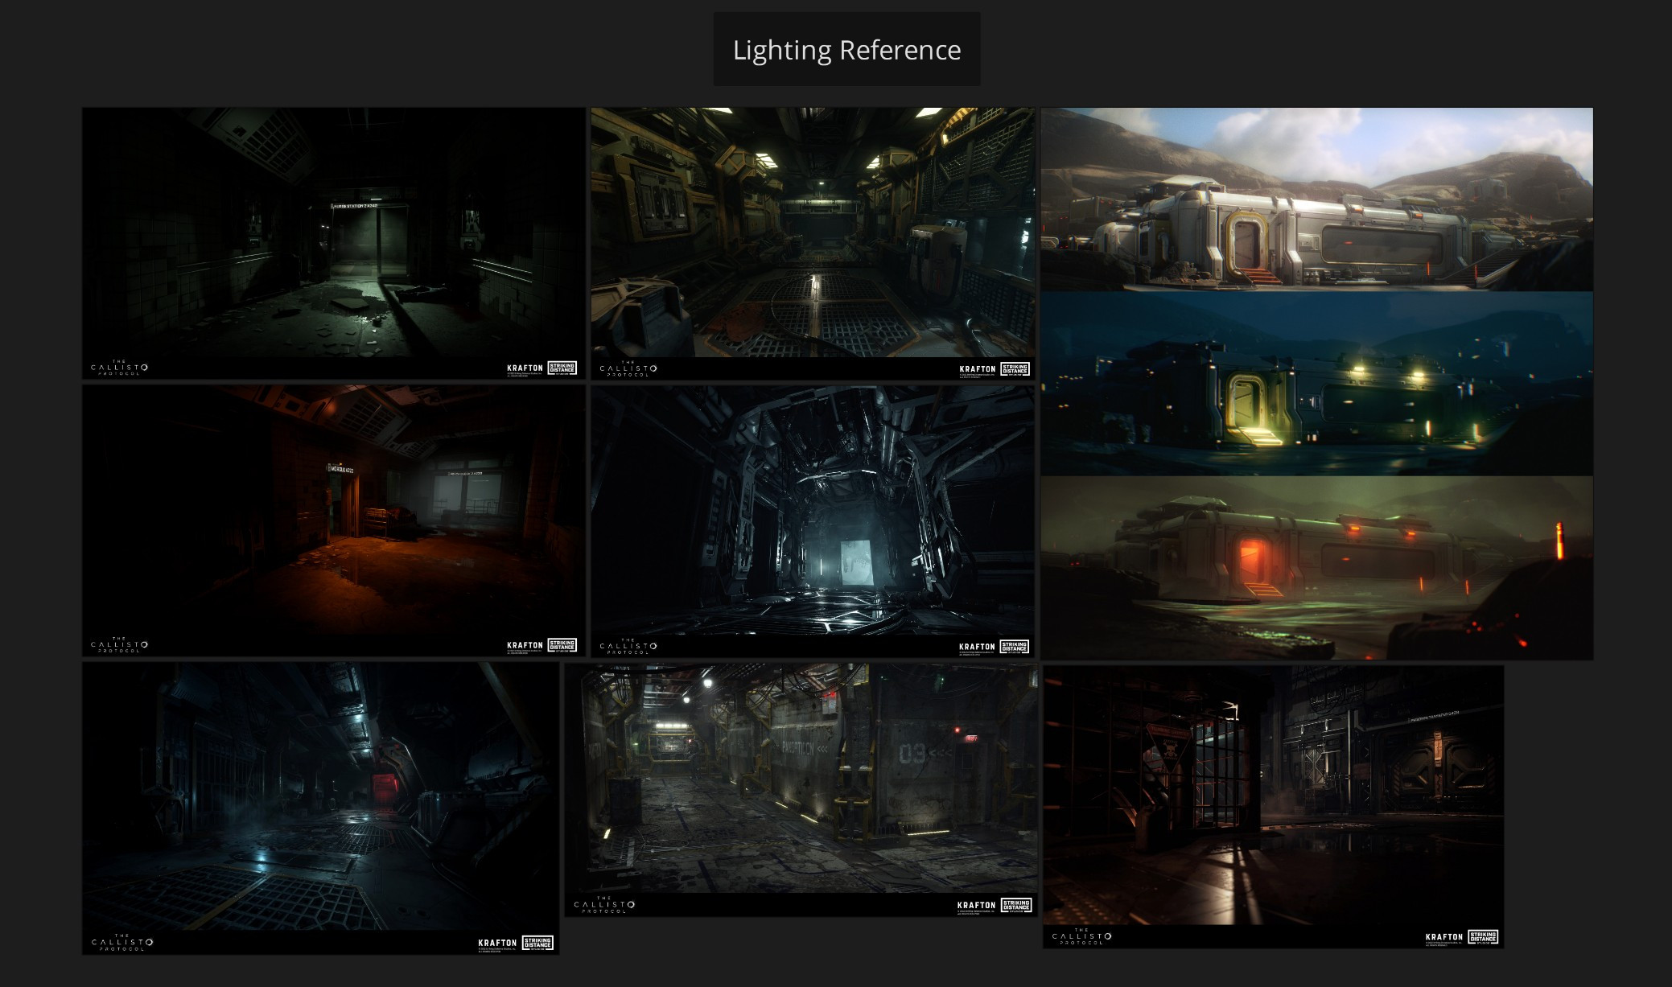Open the yellow-lit industrial corridor image

pyautogui.click(x=813, y=244)
